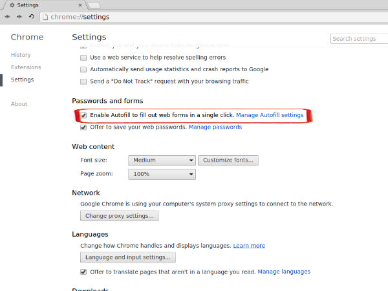The image size is (388, 291).
Task: Uncheck Offer to save web passwords
Action: point(83,127)
